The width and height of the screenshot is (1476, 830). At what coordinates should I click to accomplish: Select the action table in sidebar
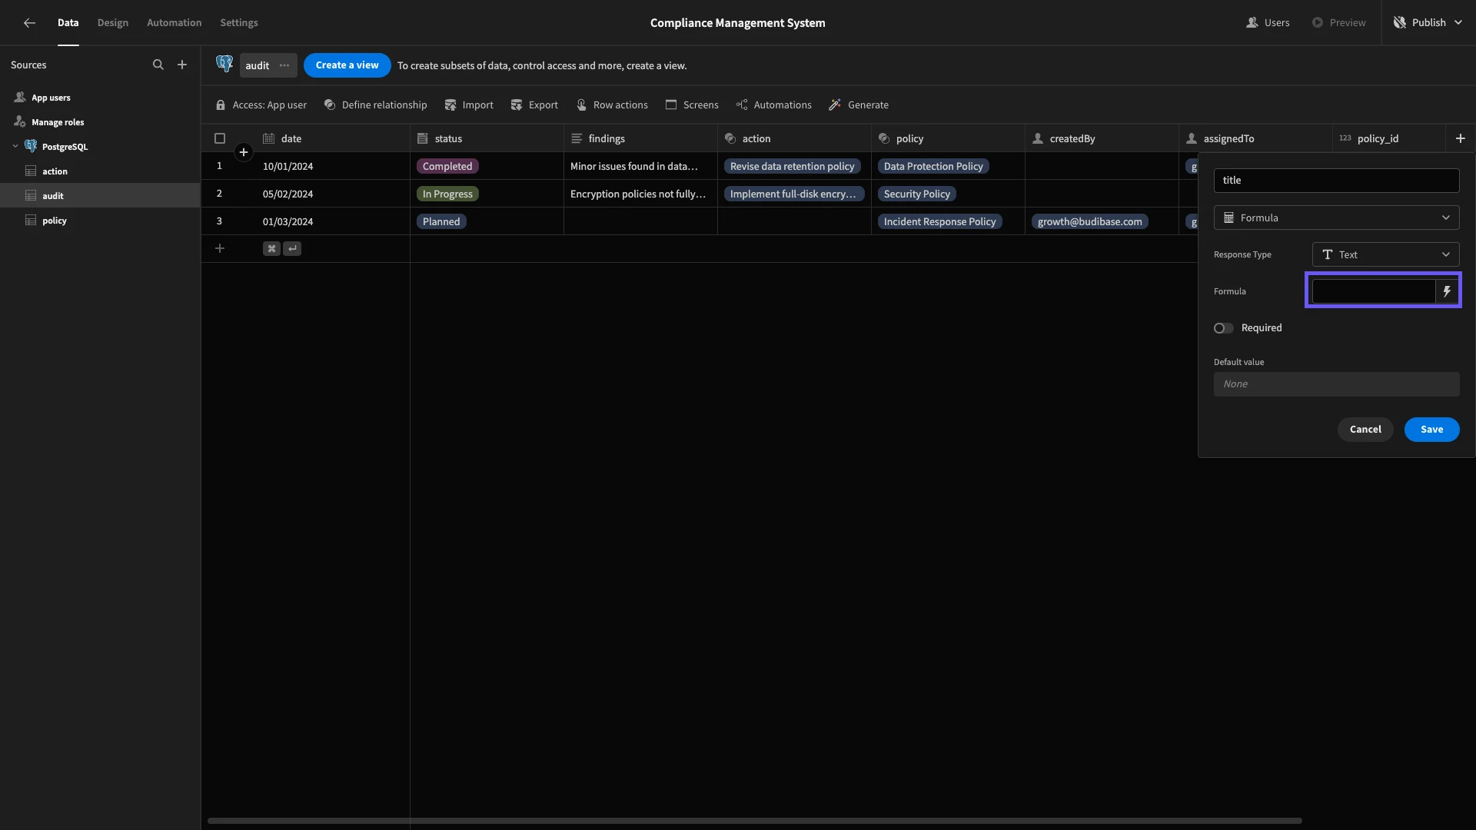tap(100, 171)
